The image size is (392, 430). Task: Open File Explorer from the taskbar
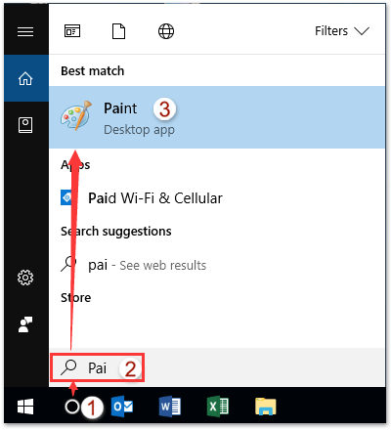[266, 407]
